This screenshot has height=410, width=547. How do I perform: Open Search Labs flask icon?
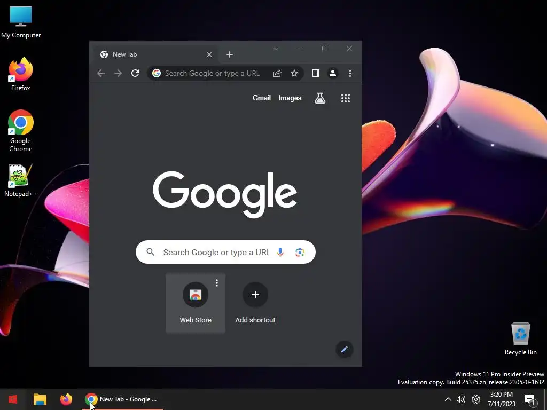320,98
